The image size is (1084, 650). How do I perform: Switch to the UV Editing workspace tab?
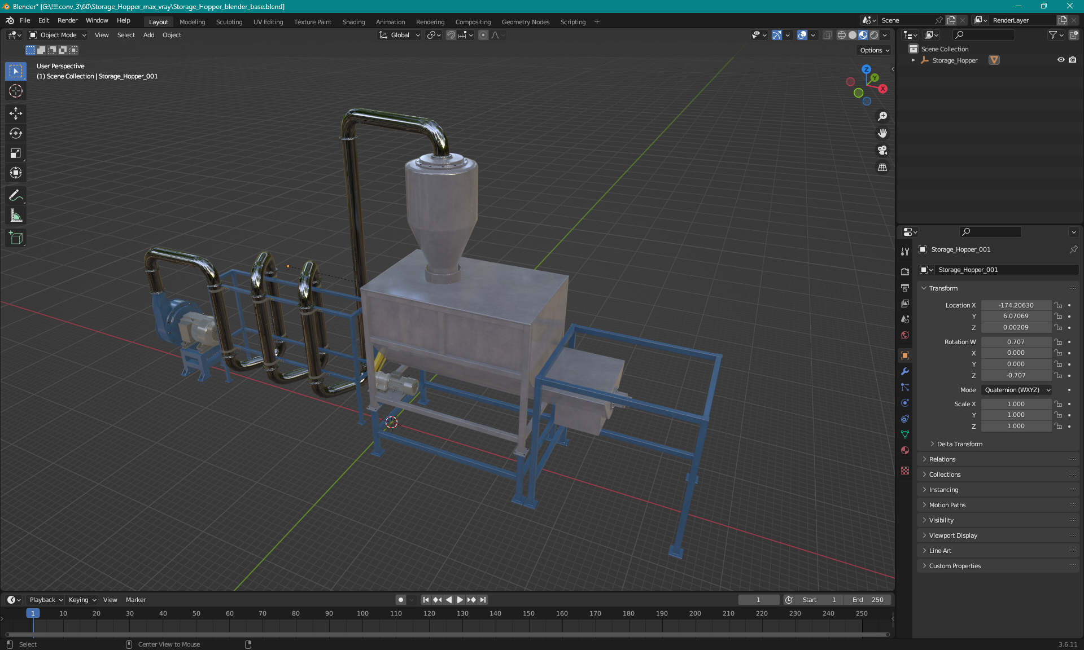268,22
